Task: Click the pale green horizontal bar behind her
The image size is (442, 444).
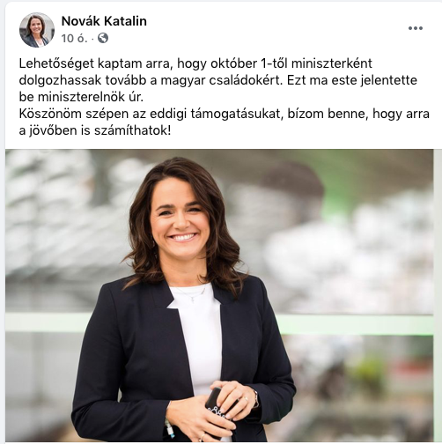Action: (x=357, y=324)
